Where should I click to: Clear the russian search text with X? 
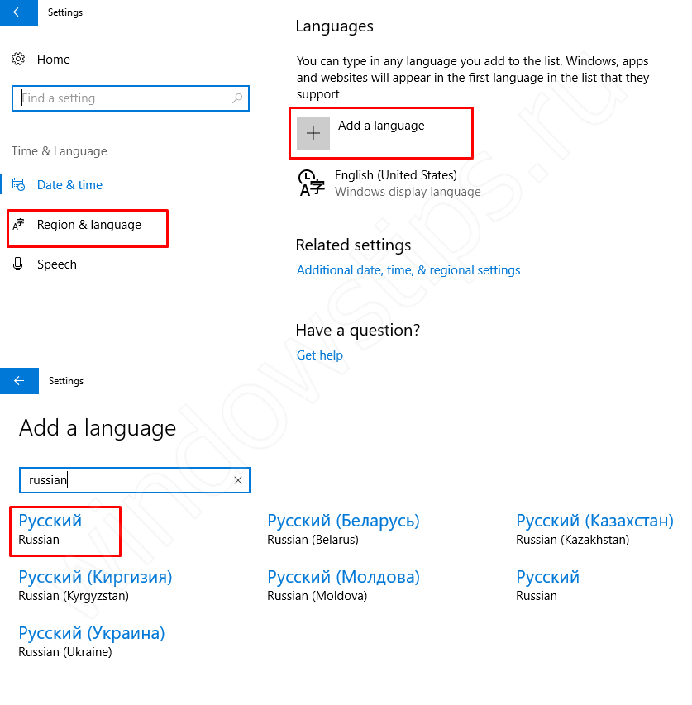coord(238,480)
